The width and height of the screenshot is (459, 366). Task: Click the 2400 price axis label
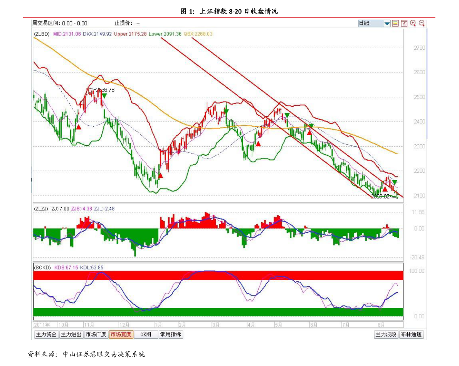click(419, 121)
